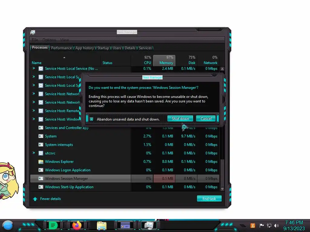Sort by Network column header
Screen dimensions: 310x232
tap(208, 60)
